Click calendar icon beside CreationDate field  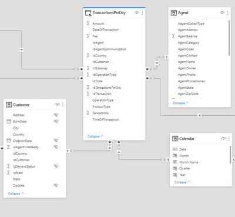[9, 141]
